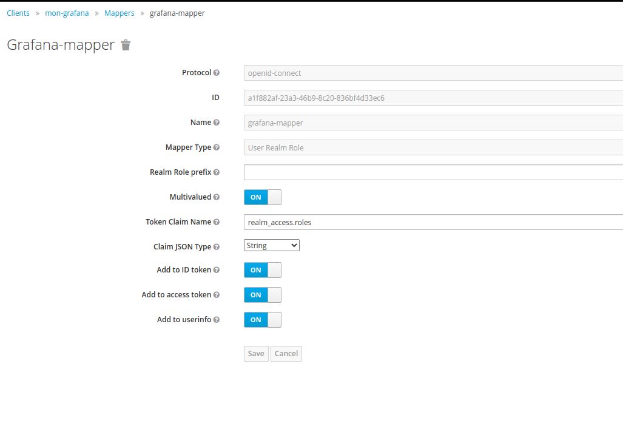Show help tooltip for Add to ID token
623x429 pixels.
(x=216, y=270)
